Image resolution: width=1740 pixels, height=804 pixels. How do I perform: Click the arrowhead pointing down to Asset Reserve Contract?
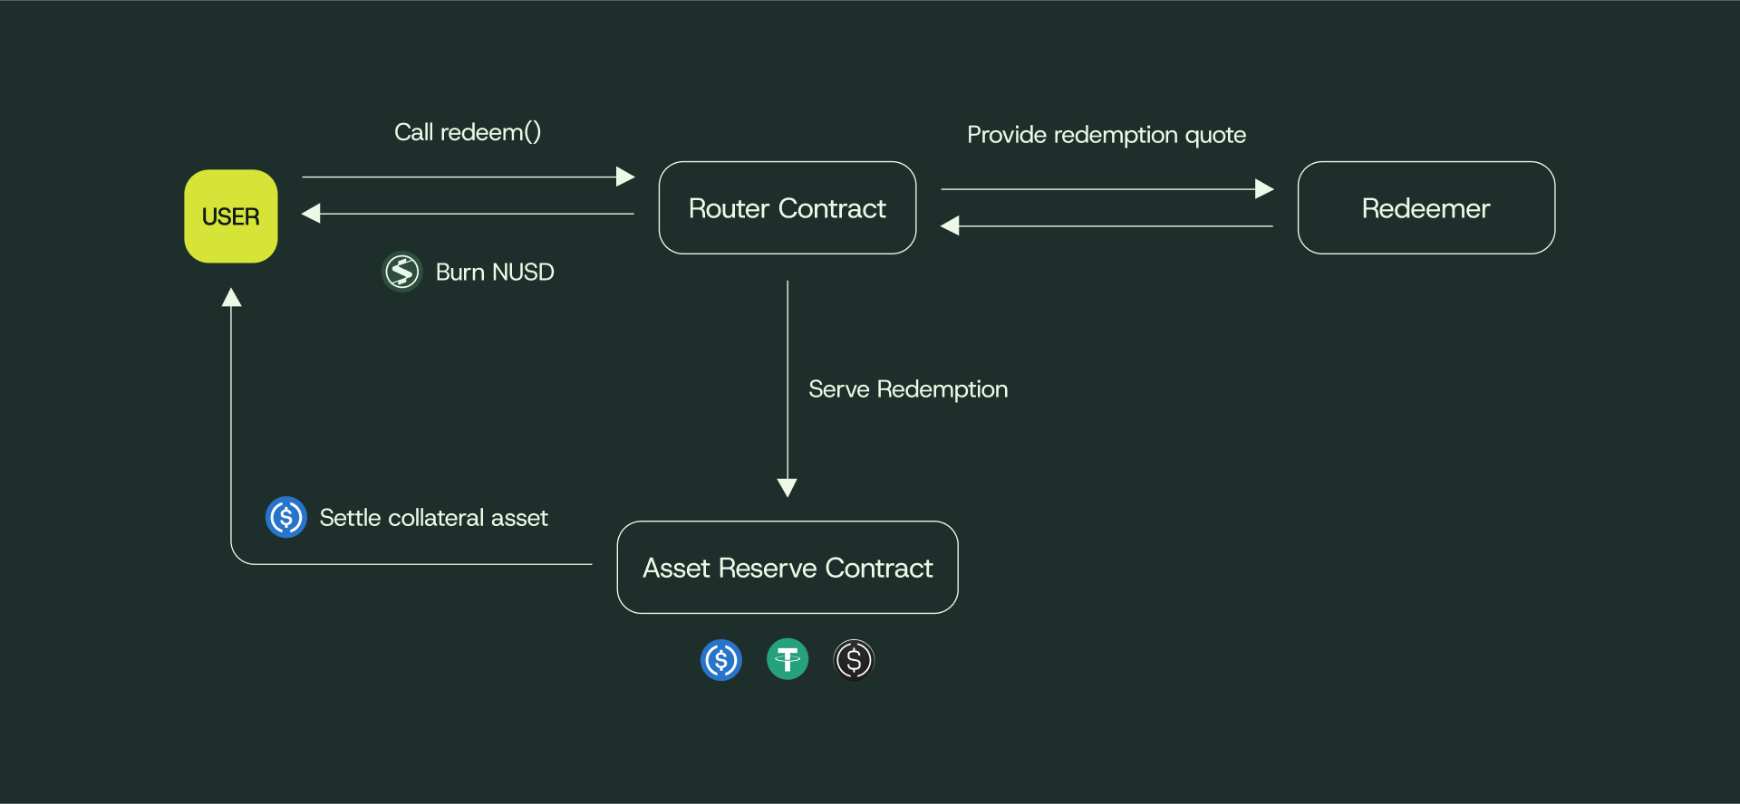[x=788, y=488]
